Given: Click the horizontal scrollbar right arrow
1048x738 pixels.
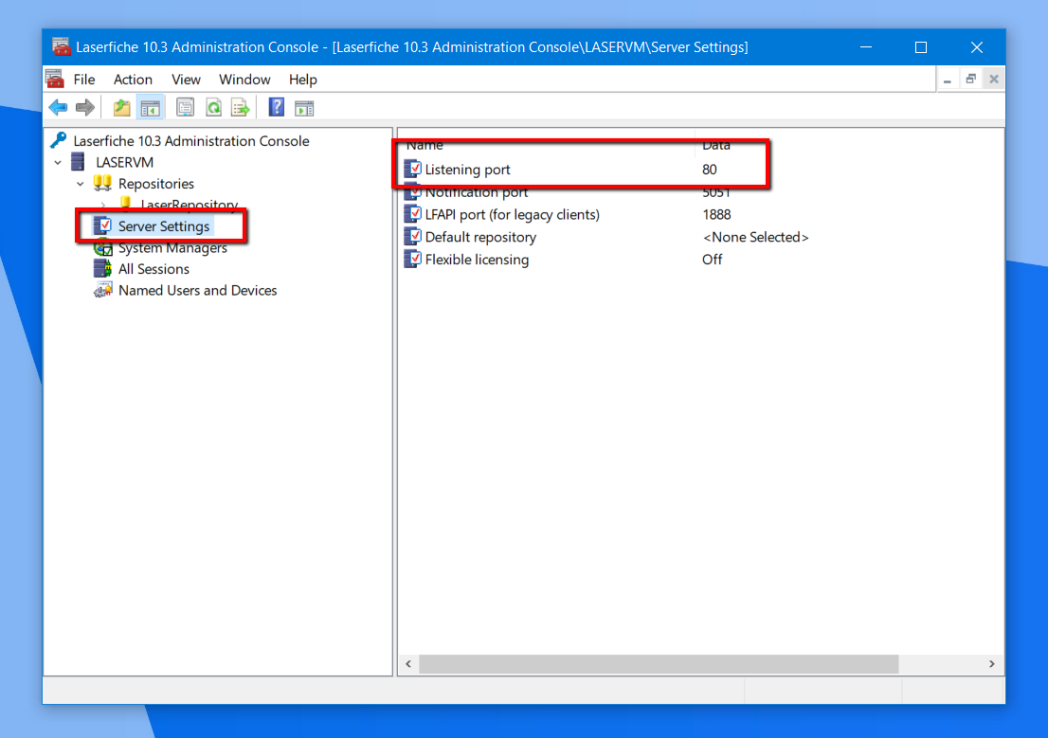Looking at the screenshot, I should coord(992,664).
